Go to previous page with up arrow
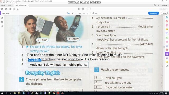The image size is (169, 95). pyautogui.click(x=79, y=9)
